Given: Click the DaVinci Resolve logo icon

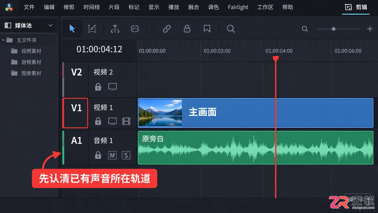Looking at the screenshot, I should (x=9, y=7).
